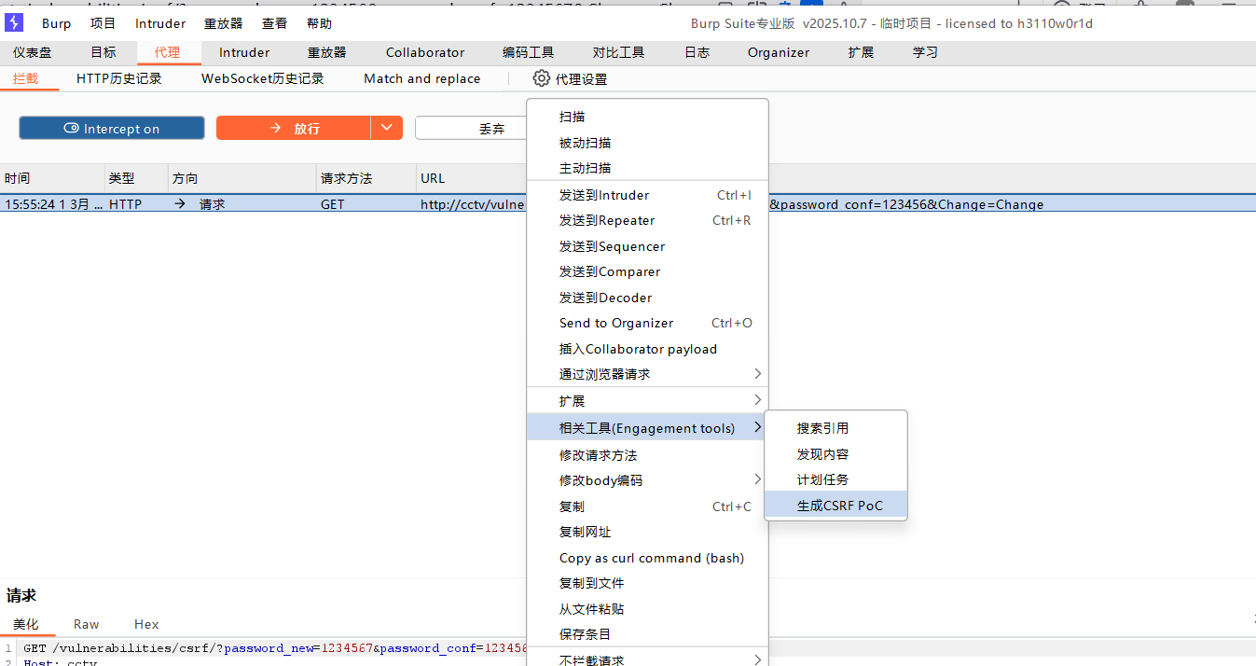Select 计划任务 in the submenu
1256x666 pixels.
pos(835,479)
